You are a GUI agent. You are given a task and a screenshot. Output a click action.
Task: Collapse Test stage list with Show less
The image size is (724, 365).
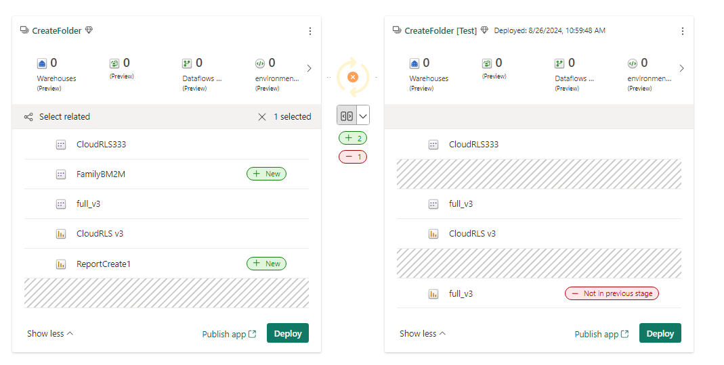click(423, 333)
